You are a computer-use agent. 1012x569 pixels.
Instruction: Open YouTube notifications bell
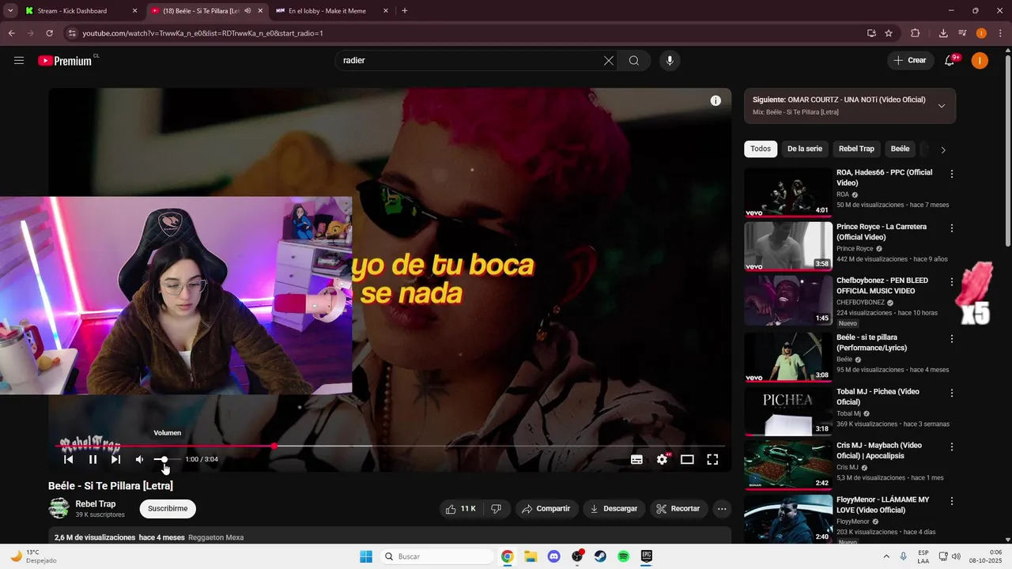950,61
